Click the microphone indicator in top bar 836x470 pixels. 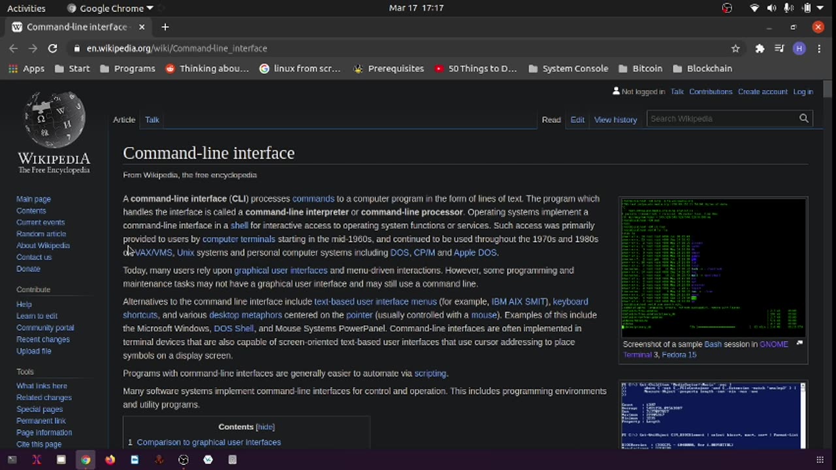click(788, 8)
